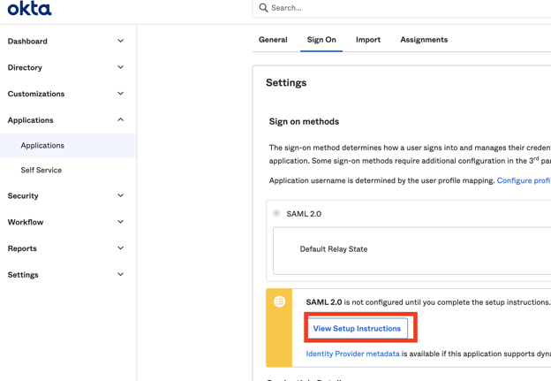The image size is (551, 381).
Task: Open Self Service in sidebar
Action: coord(42,171)
